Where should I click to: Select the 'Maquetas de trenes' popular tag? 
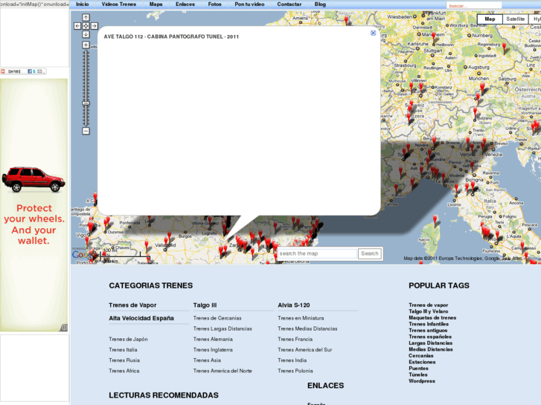pos(432,318)
